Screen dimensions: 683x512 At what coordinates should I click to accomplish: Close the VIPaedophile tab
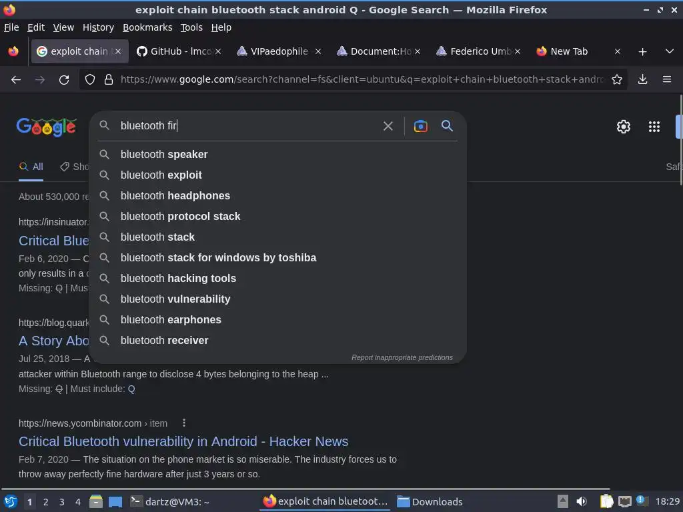(318, 51)
